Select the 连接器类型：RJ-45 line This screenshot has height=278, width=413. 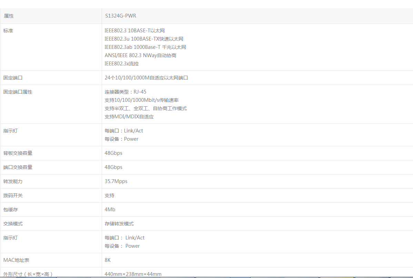point(125,92)
